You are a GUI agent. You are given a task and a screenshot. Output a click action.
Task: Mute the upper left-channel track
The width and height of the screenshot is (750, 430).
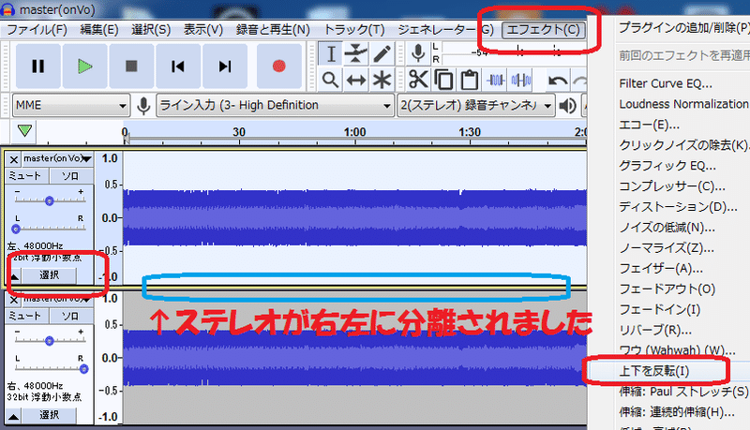(26, 176)
